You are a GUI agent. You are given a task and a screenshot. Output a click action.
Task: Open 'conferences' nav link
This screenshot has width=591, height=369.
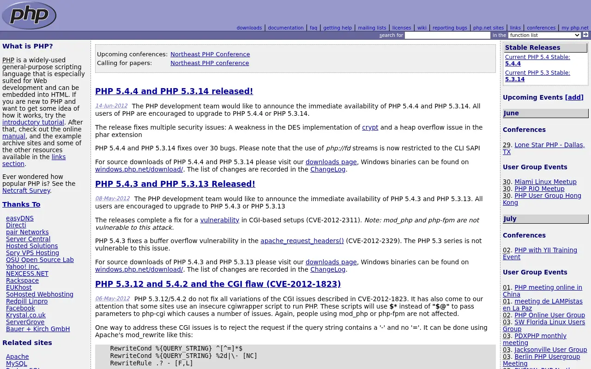[x=541, y=28]
